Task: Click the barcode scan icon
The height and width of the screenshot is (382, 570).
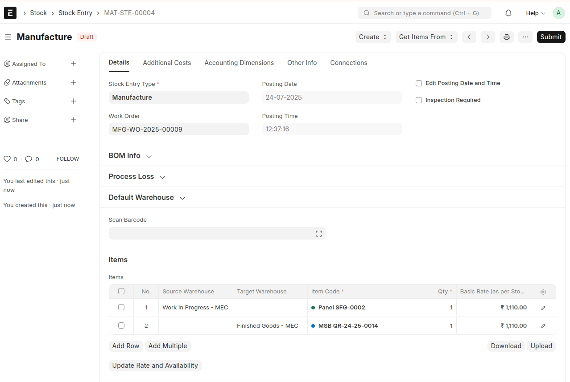Action: 318,234
